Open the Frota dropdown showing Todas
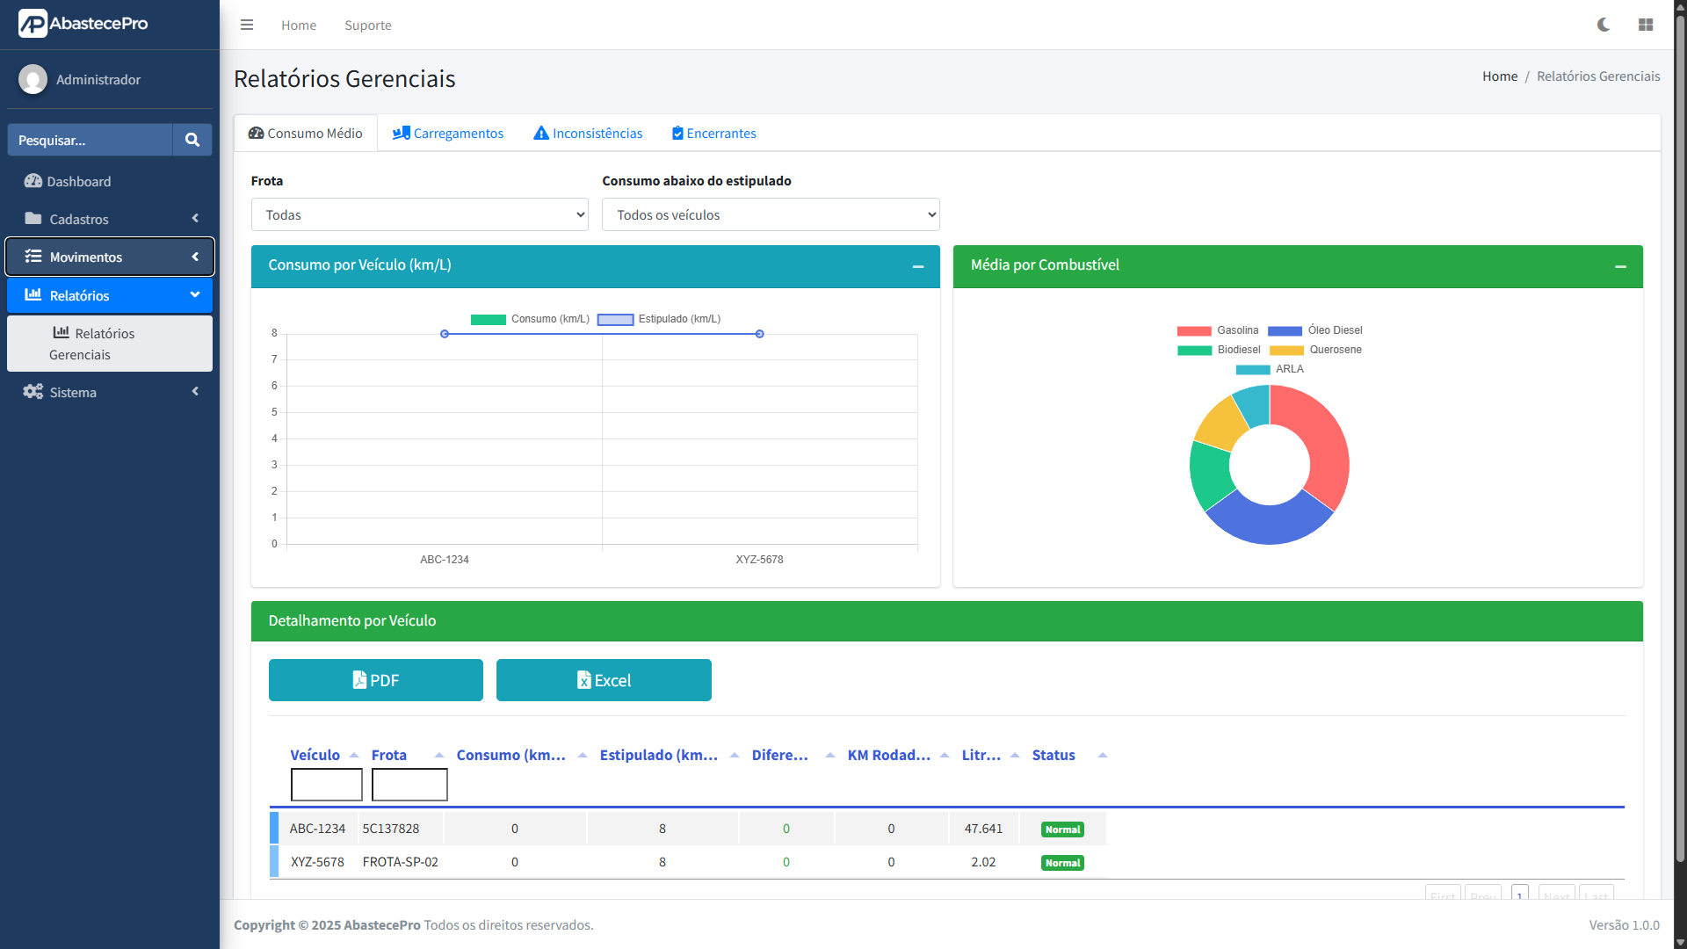The image size is (1687, 949). [419, 214]
